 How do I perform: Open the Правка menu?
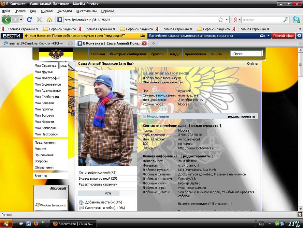(x=20, y=11)
